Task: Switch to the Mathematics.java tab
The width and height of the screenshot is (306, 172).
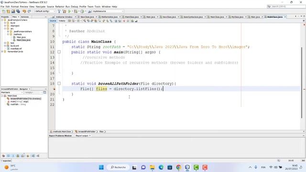Action: click(x=109, y=17)
